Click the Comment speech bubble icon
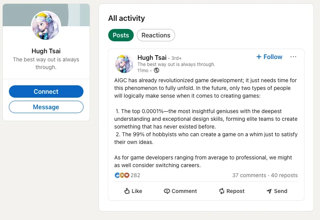The image size is (320, 220). click(x=167, y=191)
